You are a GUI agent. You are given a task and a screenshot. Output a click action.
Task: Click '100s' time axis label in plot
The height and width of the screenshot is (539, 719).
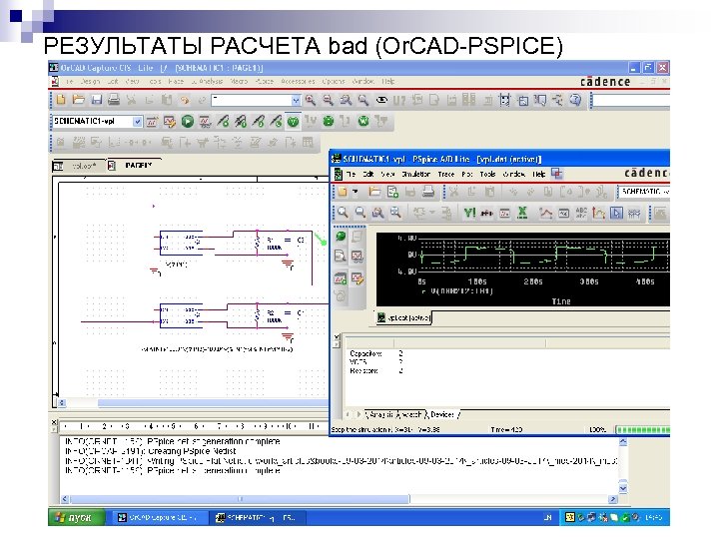[477, 281]
